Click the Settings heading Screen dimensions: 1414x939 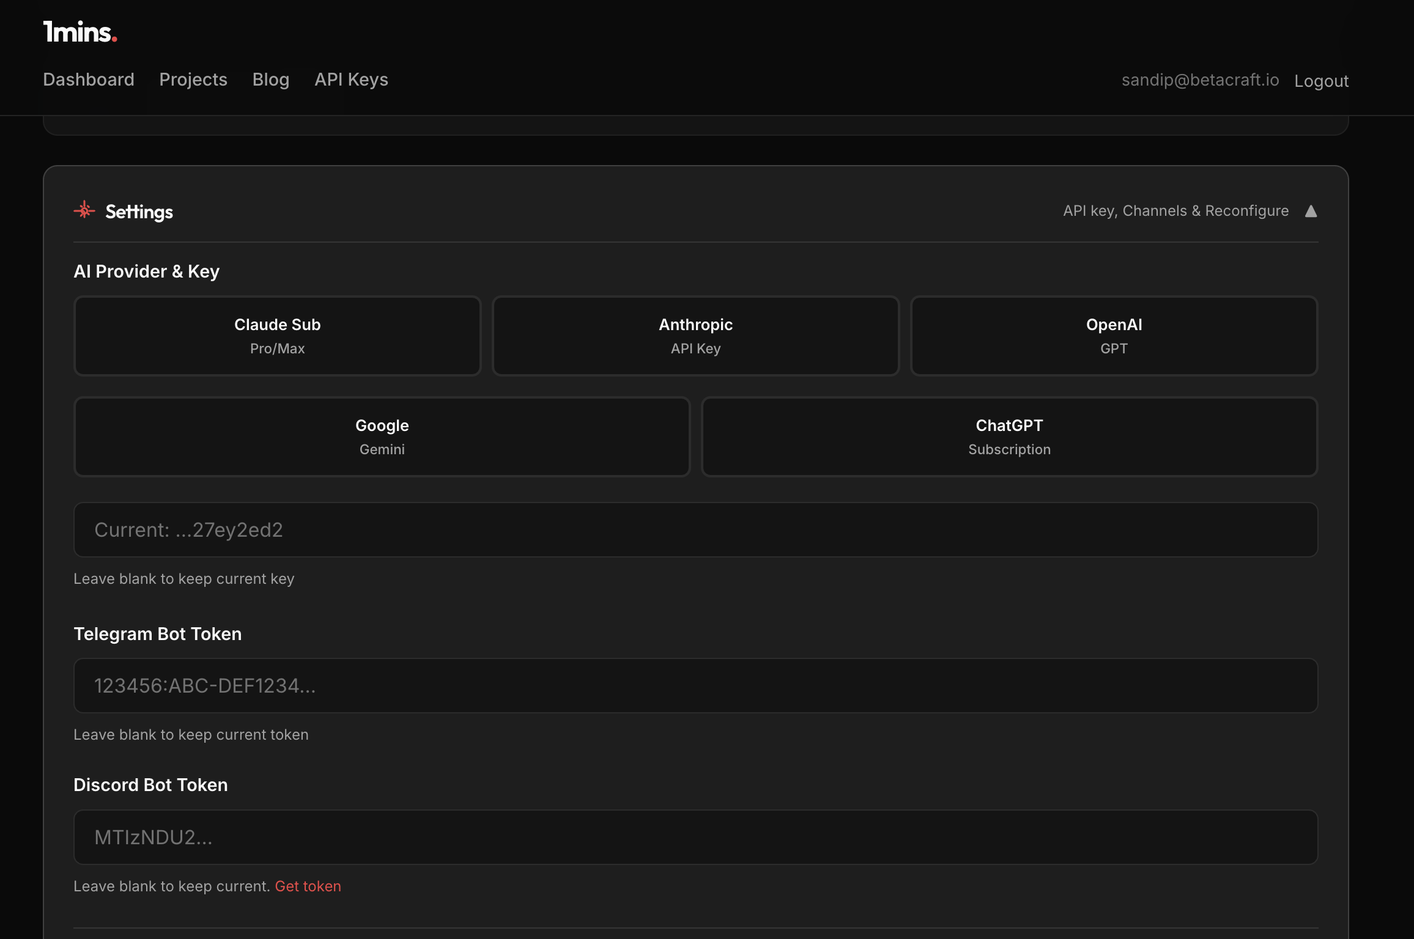click(139, 212)
